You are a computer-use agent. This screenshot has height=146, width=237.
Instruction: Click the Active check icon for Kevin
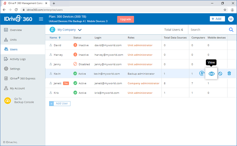(75, 74)
